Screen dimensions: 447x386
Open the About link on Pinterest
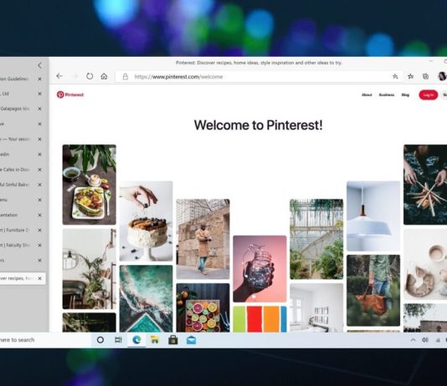point(367,94)
